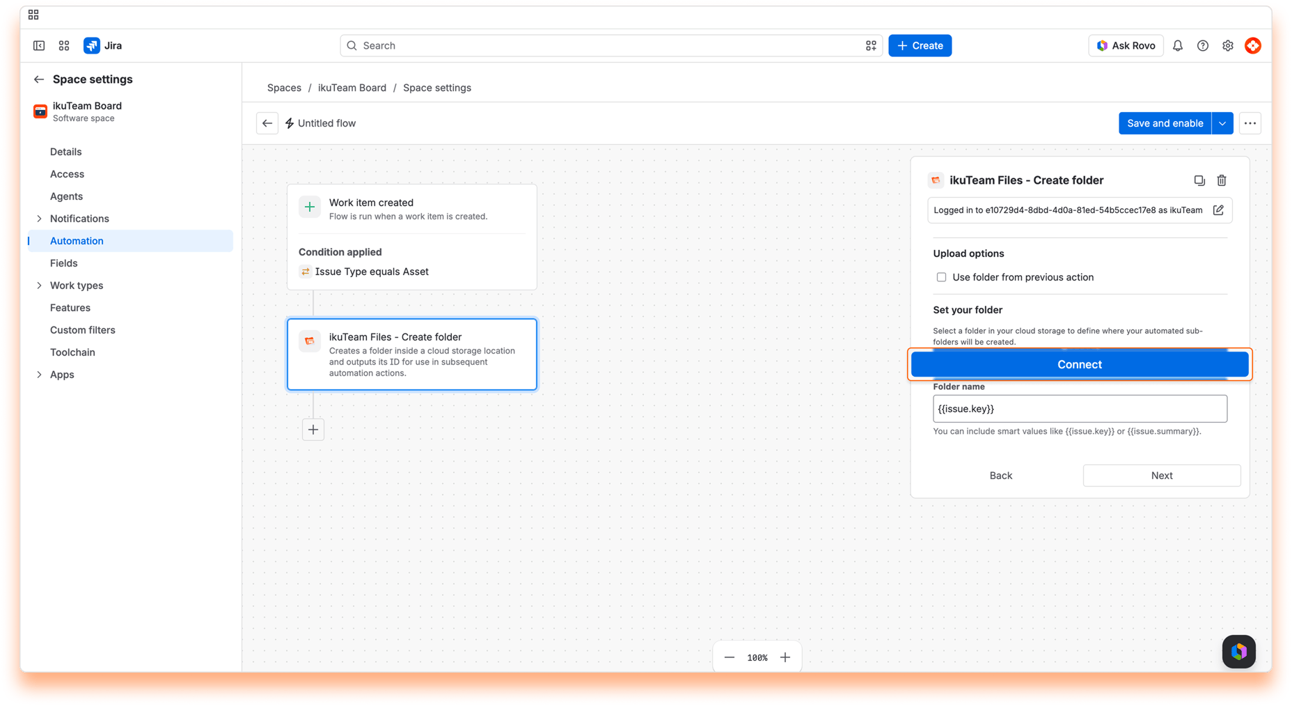This screenshot has height=706, width=1292.
Task: Open the app switcher grid icon
Action: pos(64,45)
